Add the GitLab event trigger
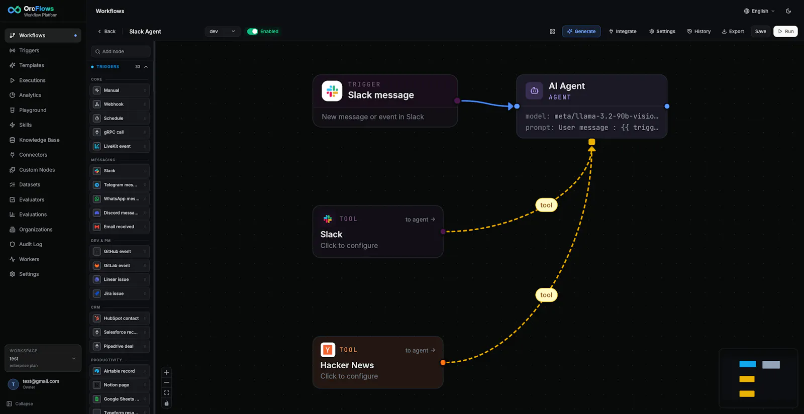804x414 pixels. pos(120,266)
